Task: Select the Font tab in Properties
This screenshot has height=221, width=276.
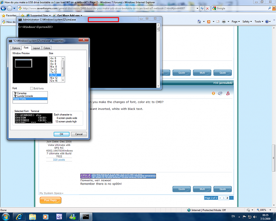Action: pos(26,48)
